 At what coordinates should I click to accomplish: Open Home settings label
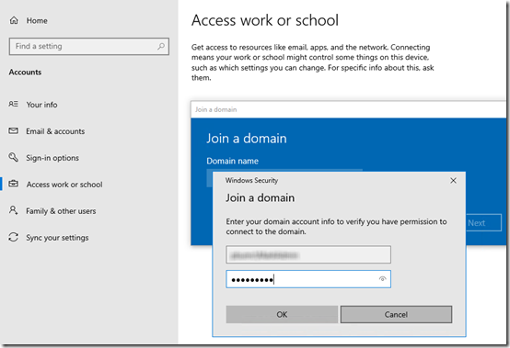37,21
